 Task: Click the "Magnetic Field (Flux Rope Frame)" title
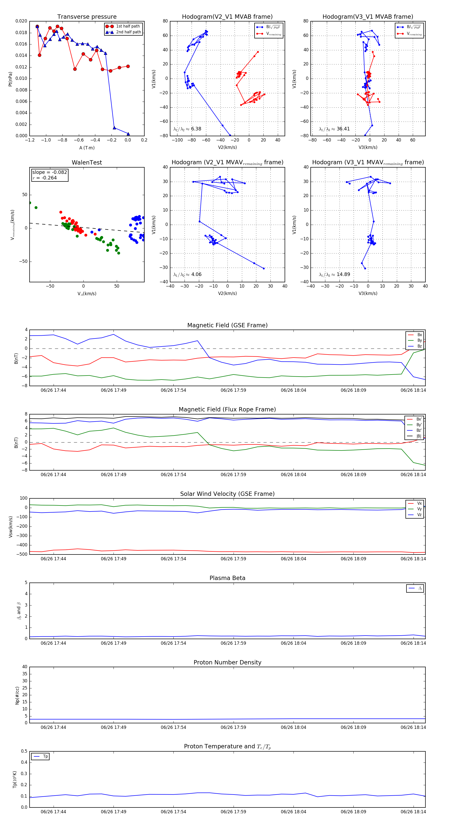[x=227, y=410]
